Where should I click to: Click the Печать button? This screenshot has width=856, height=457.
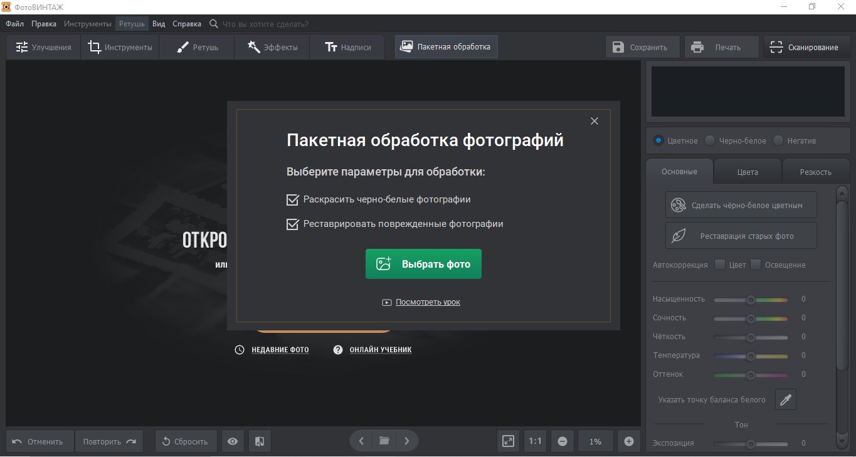pyautogui.click(x=721, y=47)
